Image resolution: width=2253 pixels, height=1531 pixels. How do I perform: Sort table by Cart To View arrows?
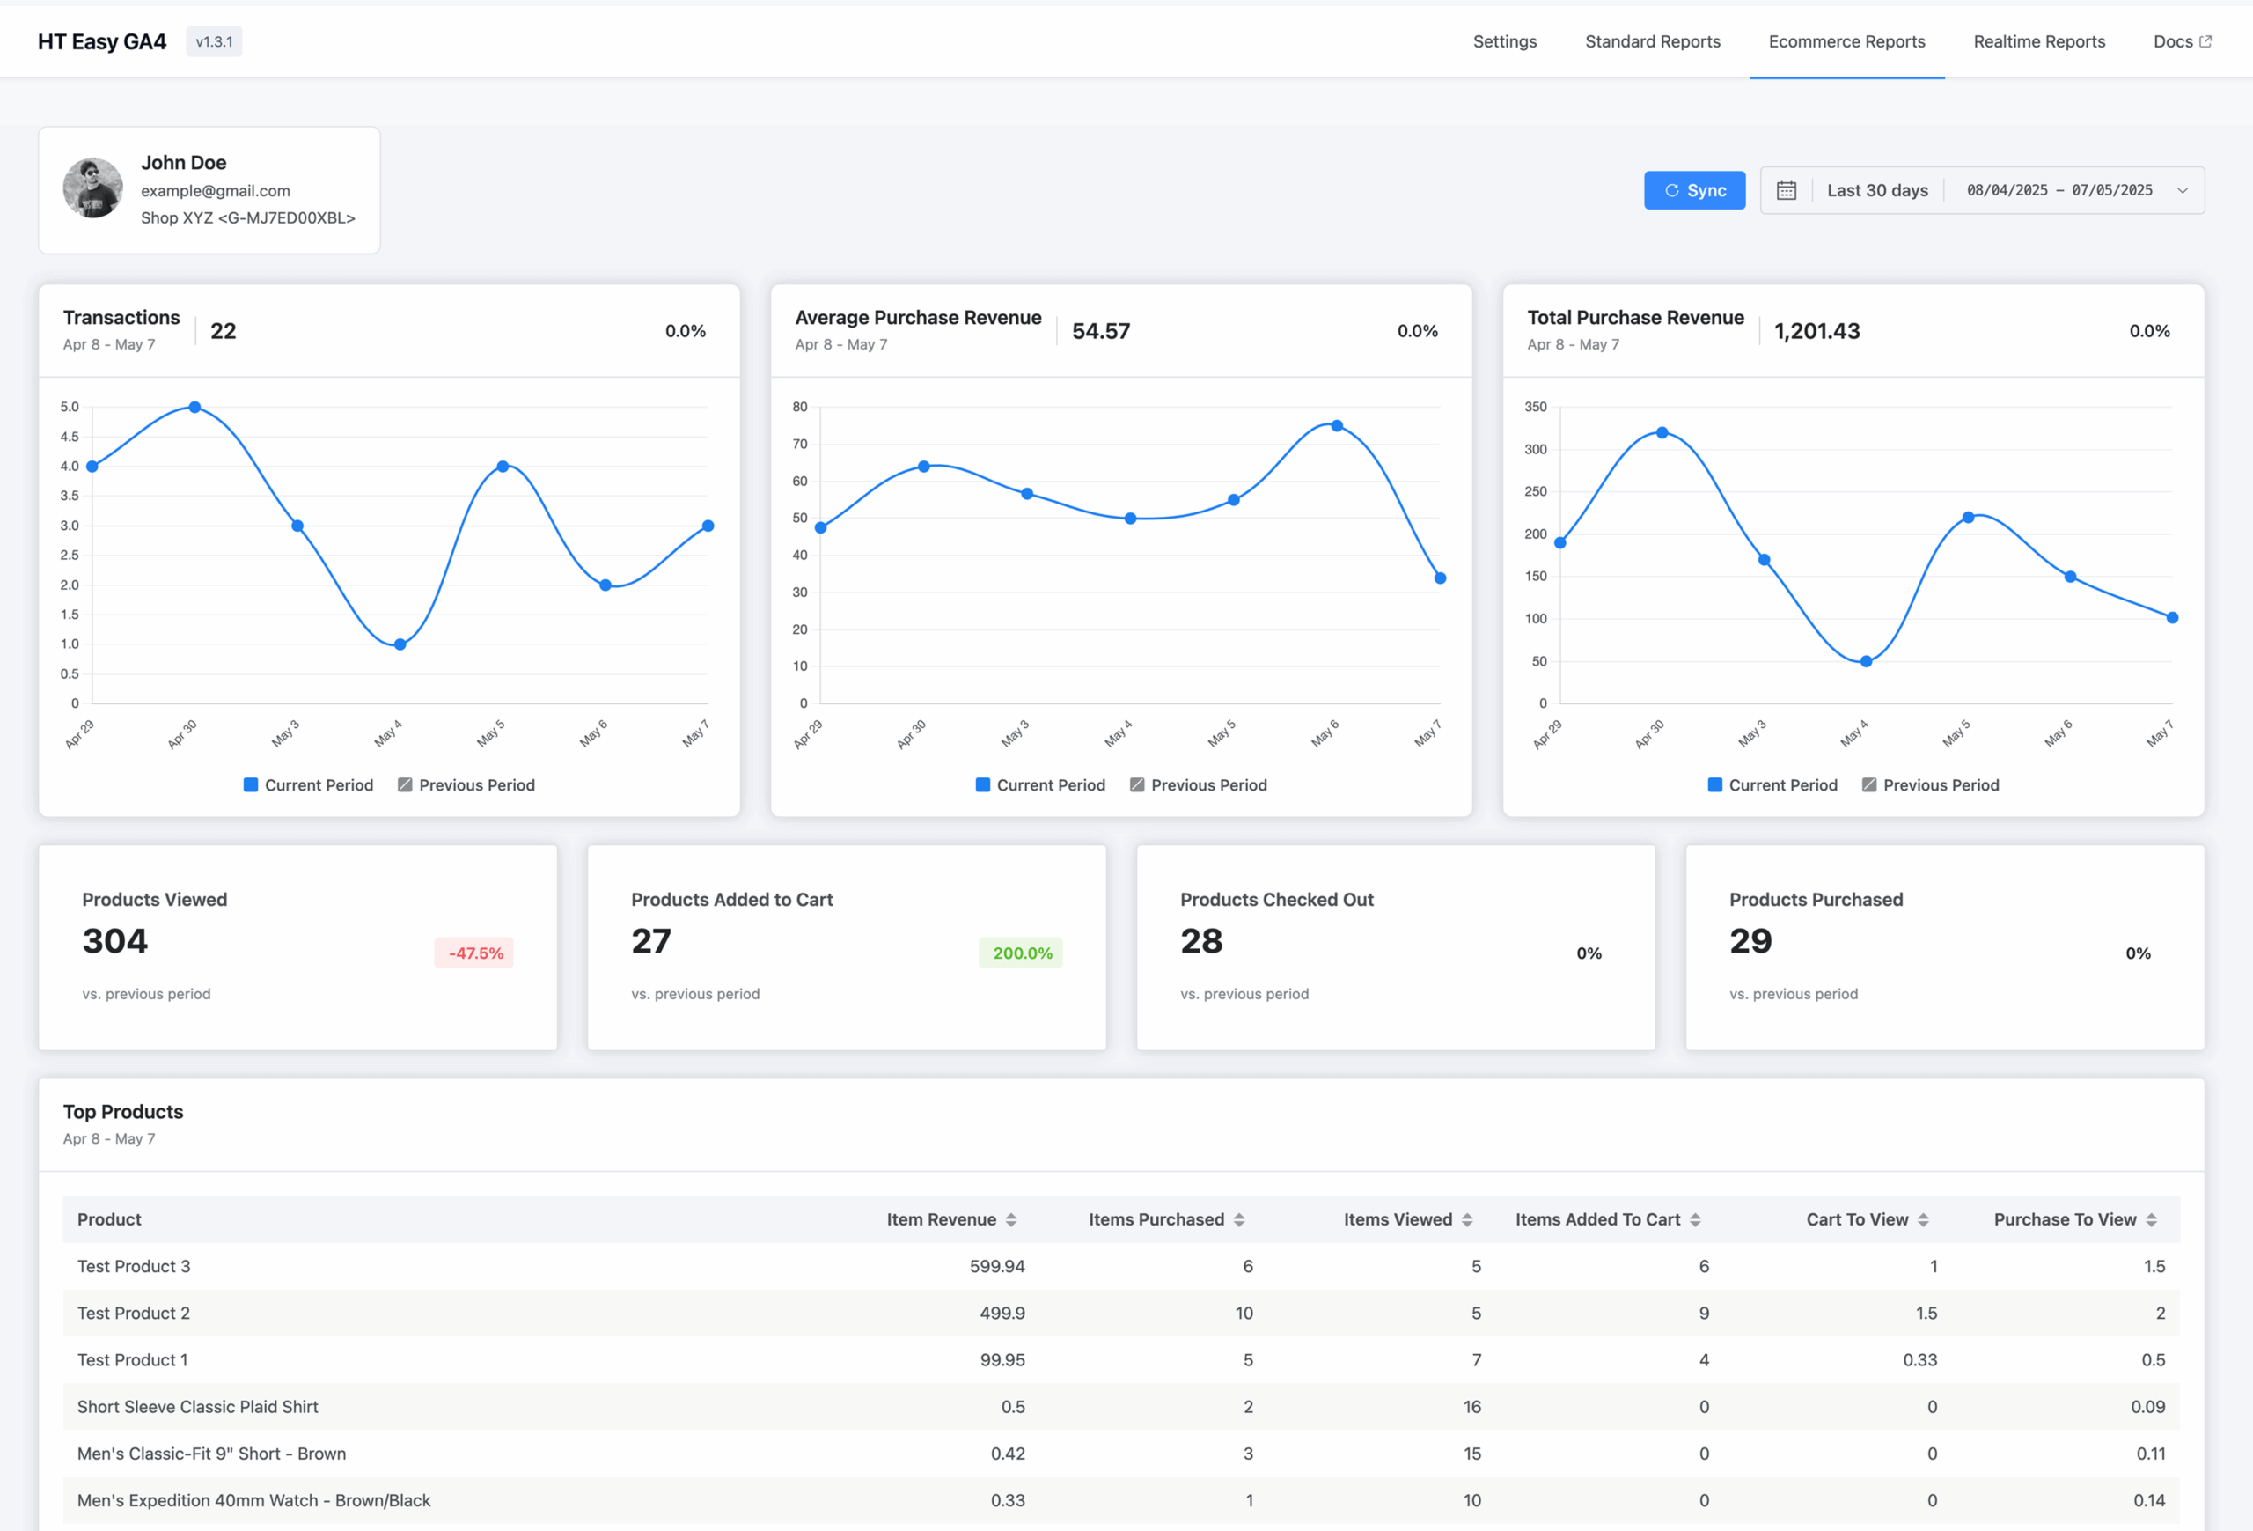click(1923, 1219)
